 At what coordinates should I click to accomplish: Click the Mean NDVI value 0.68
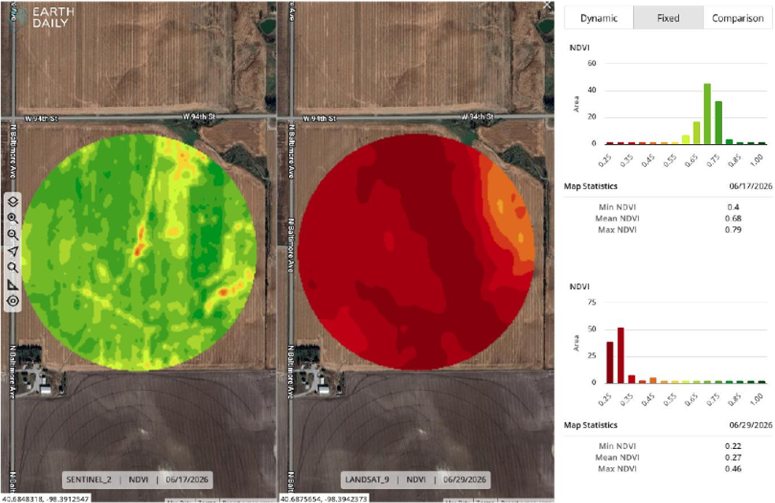click(733, 219)
